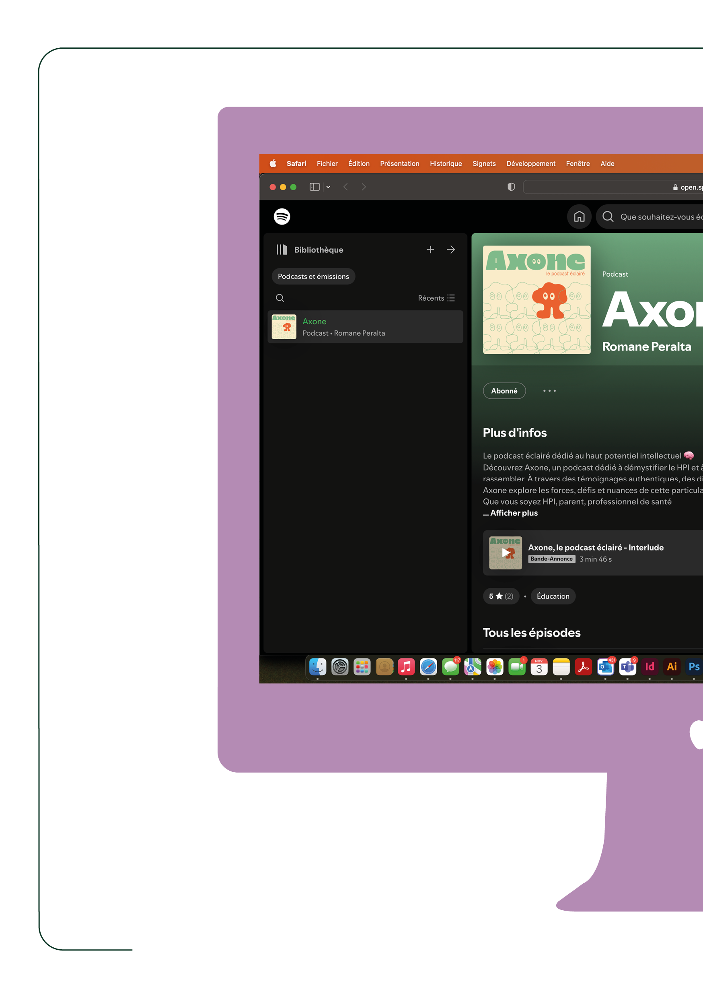Play the Axone Interlude trailer thumbnail

[505, 553]
